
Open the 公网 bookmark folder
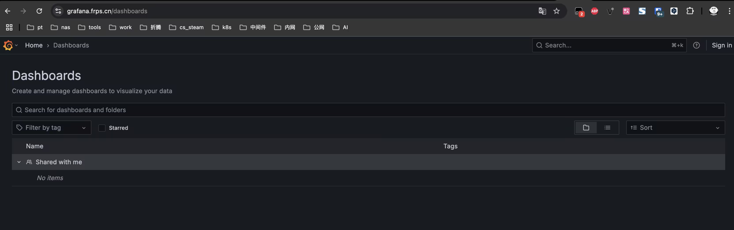click(x=314, y=27)
